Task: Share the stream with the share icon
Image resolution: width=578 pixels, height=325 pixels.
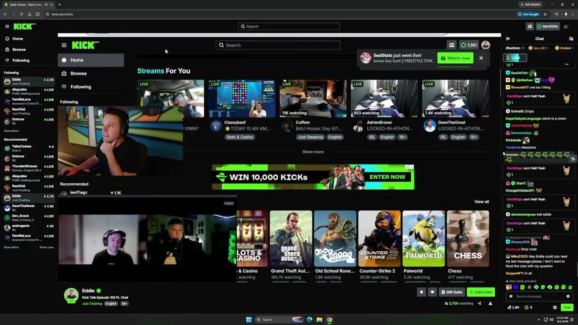Action: (480, 303)
